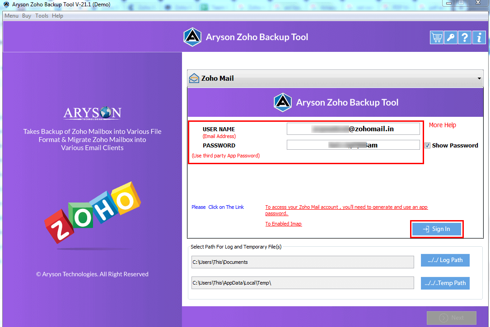Click the Aryson Technologies globe logo
The width and height of the screenshot is (490, 327).
pyautogui.click(x=92, y=113)
